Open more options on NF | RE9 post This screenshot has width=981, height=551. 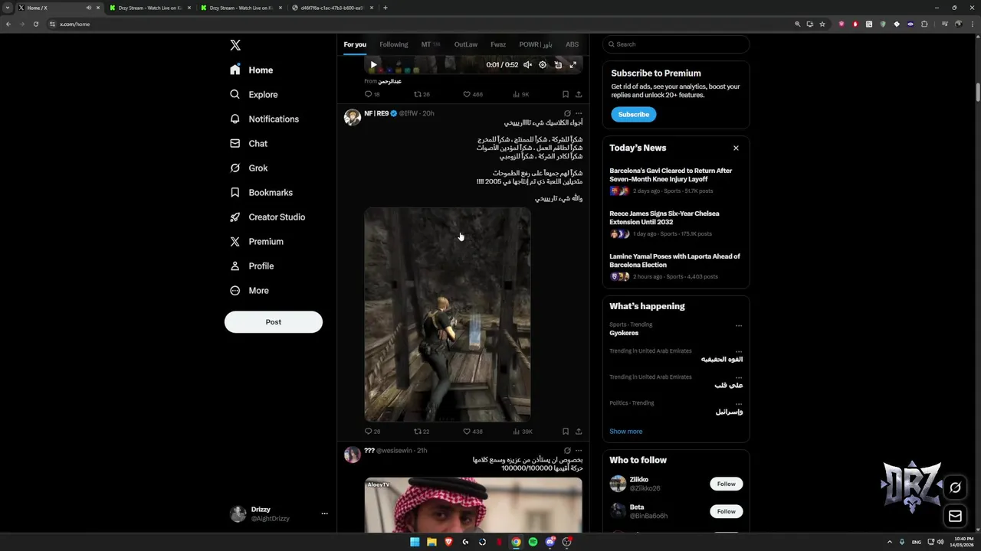(579, 113)
